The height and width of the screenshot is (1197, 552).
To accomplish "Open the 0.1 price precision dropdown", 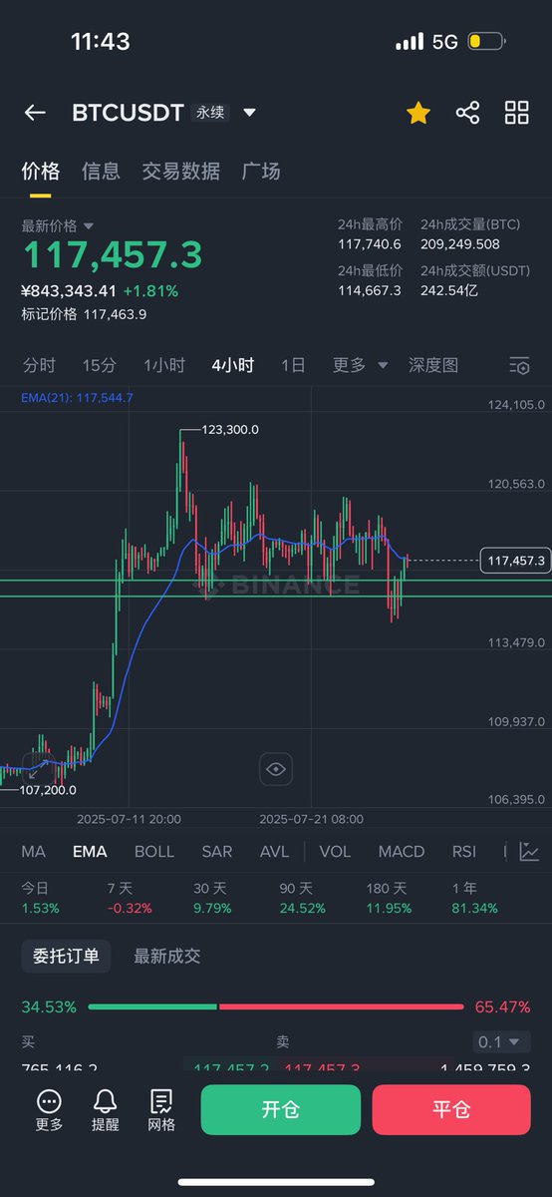I will [x=501, y=1042].
